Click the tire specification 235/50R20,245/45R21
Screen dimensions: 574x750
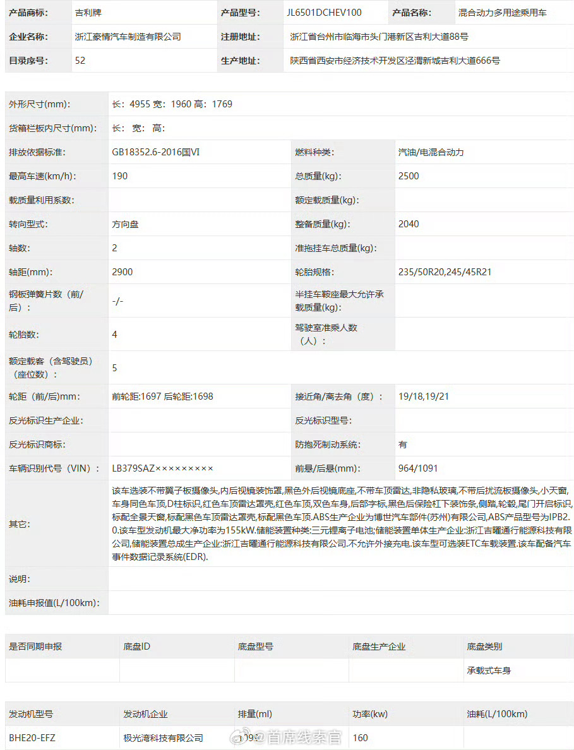point(445,272)
